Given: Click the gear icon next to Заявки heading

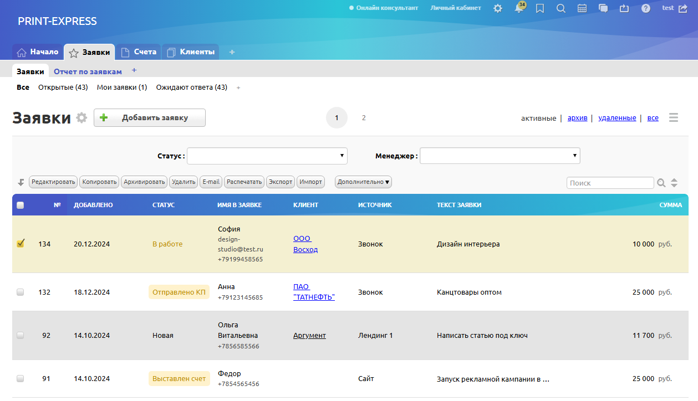Looking at the screenshot, I should pos(81,118).
